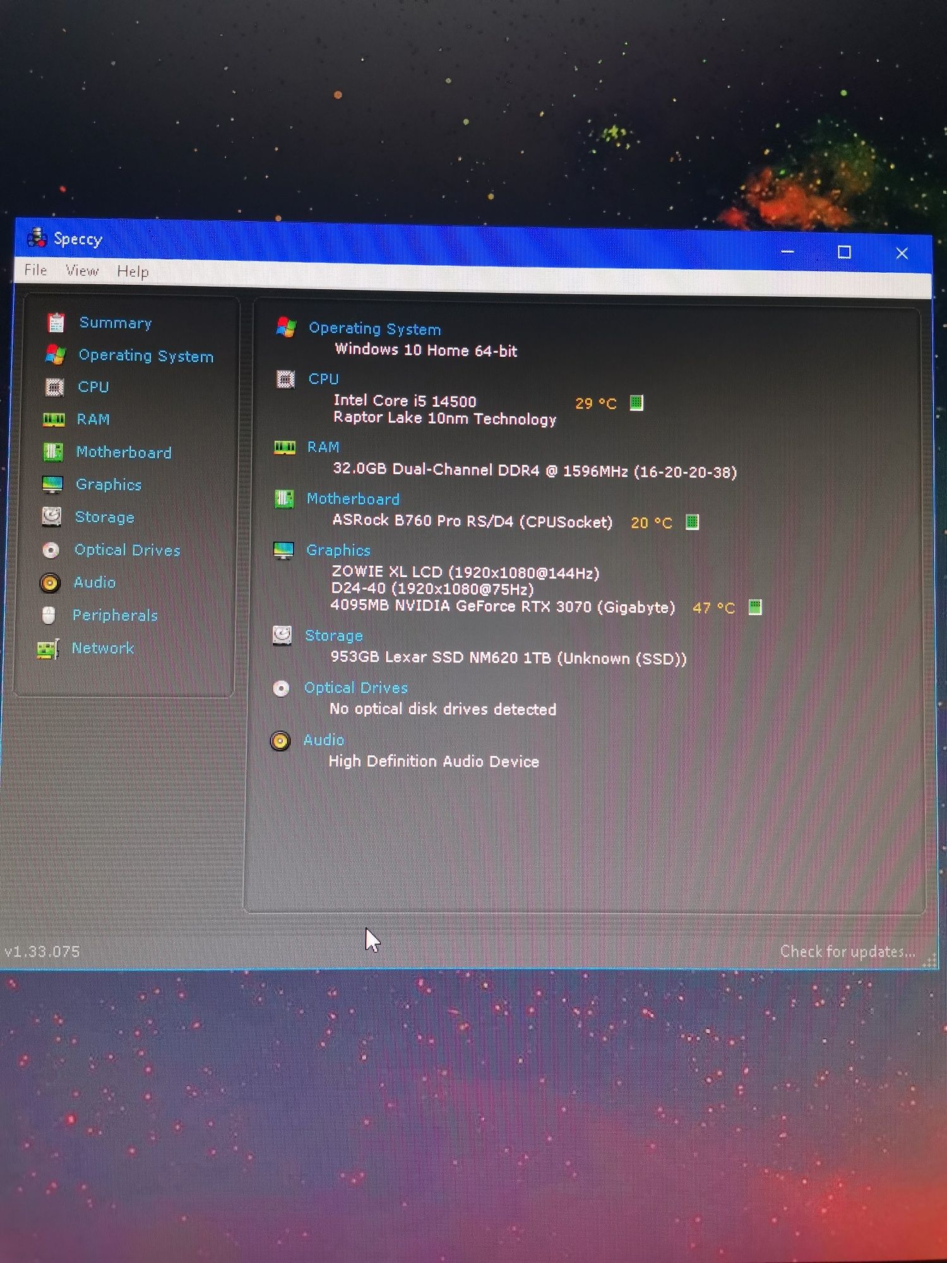Open the Help menu
947x1263 pixels.
point(133,272)
